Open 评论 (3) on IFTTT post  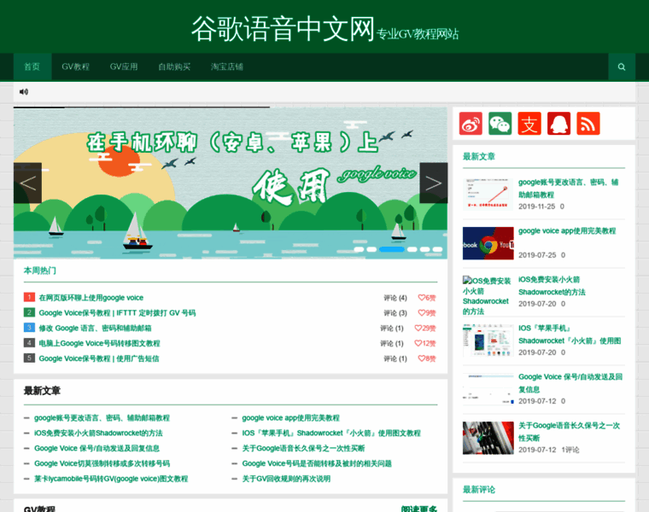tap(395, 313)
